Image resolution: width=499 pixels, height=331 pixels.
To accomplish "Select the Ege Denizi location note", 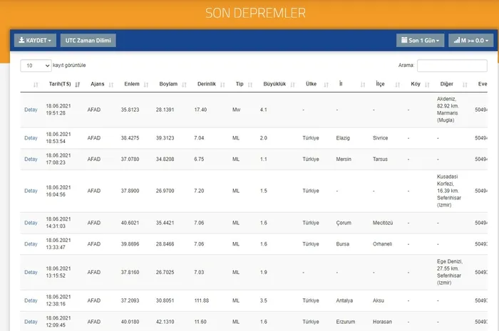I will [x=450, y=272].
